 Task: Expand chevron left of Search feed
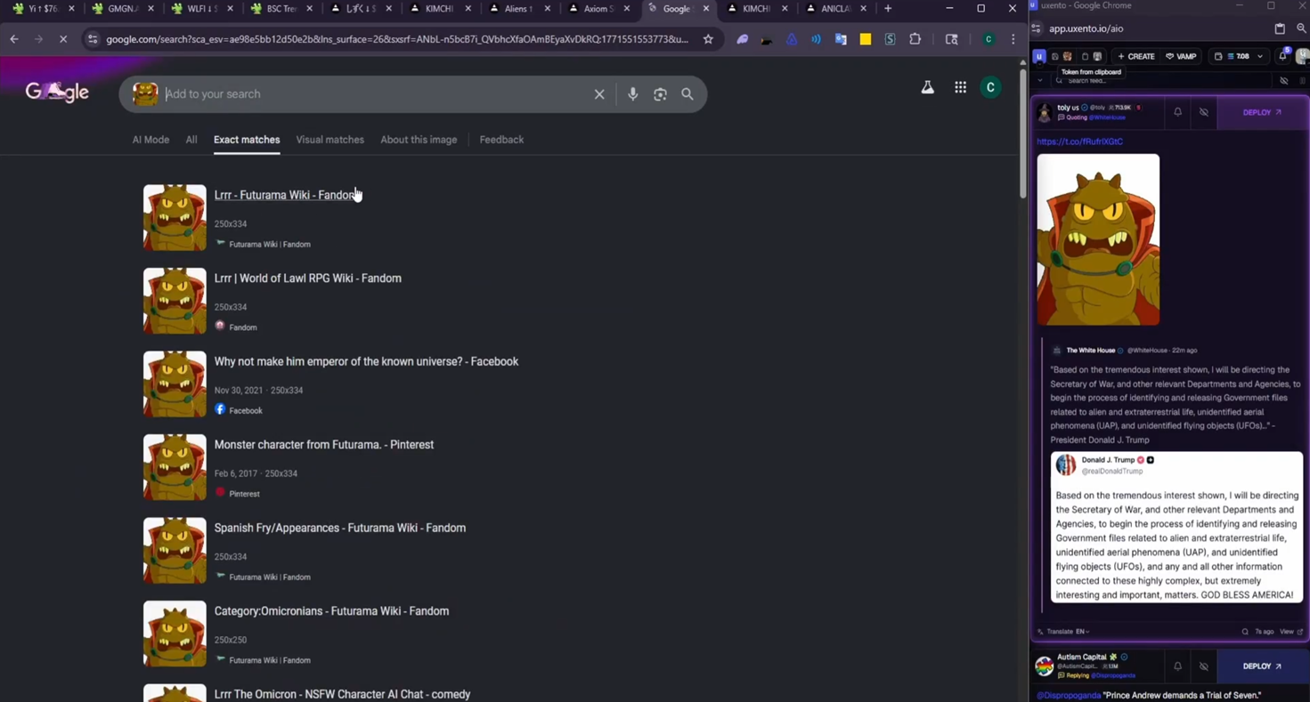1039,81
